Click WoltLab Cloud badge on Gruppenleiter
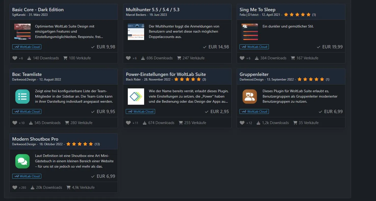 tap(254, 112)
